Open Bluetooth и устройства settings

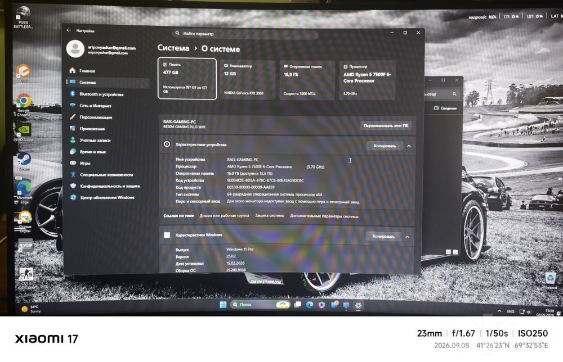108,94
